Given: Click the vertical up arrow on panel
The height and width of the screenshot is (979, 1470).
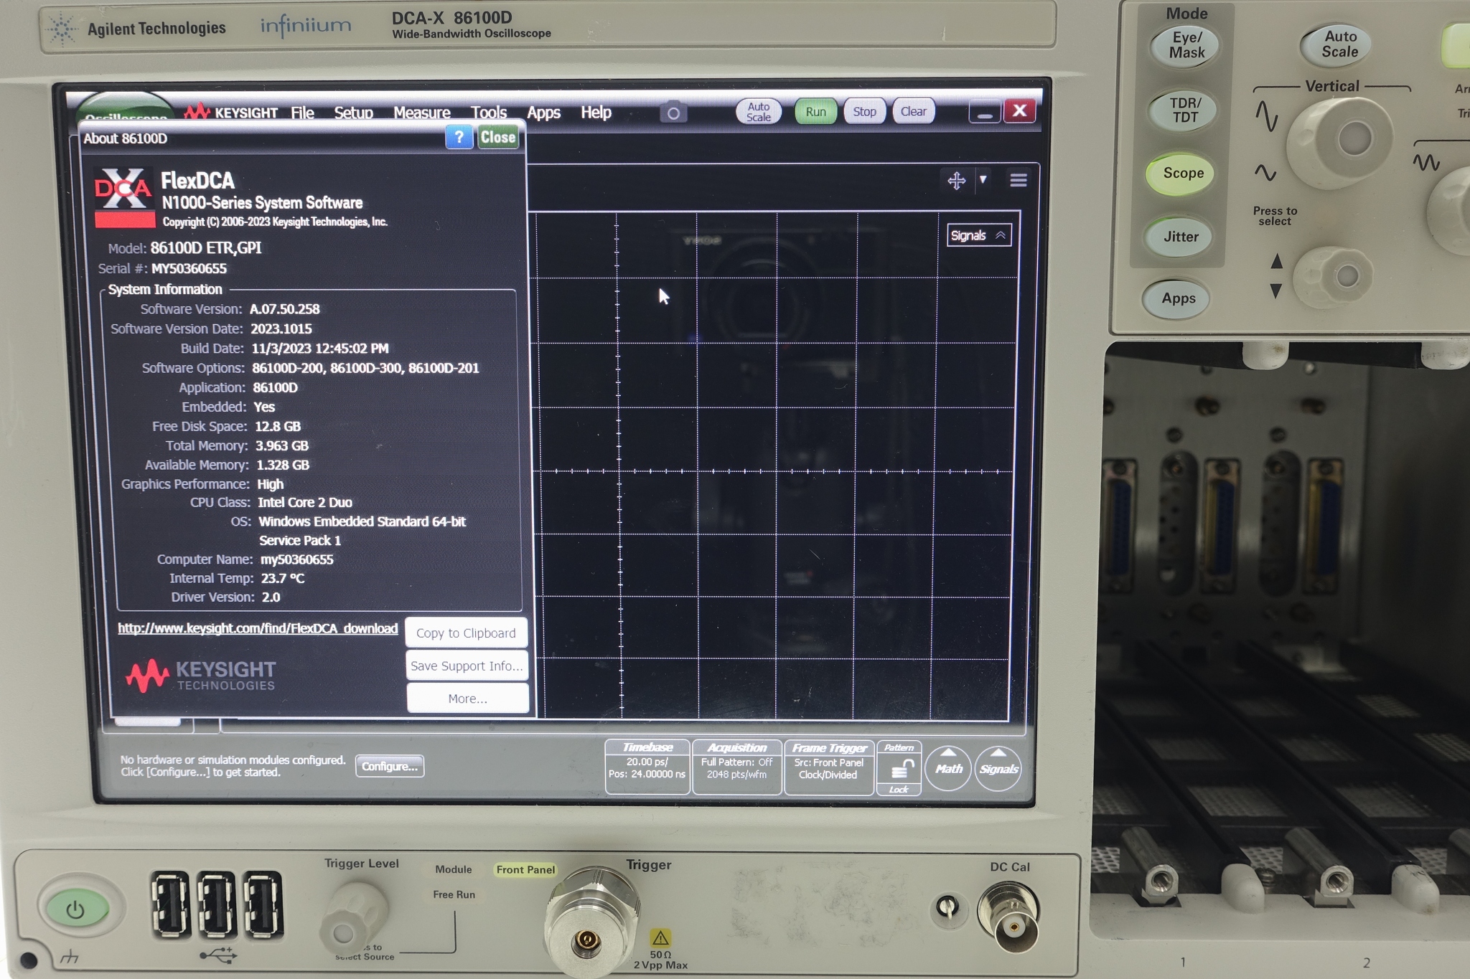Looking at the screenshot, I should [x=1275, y=261].
